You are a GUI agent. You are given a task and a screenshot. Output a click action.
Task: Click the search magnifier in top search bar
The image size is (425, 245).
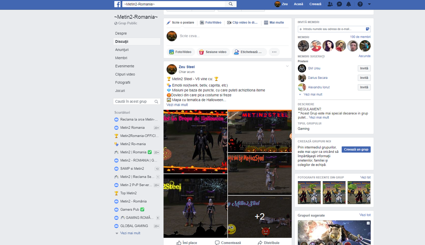click(x=230, y=4)
